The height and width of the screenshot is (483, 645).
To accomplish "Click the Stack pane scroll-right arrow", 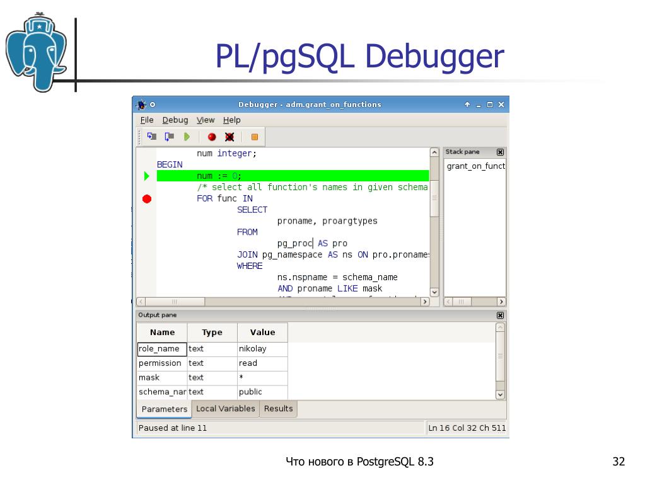I will (501, 302).
